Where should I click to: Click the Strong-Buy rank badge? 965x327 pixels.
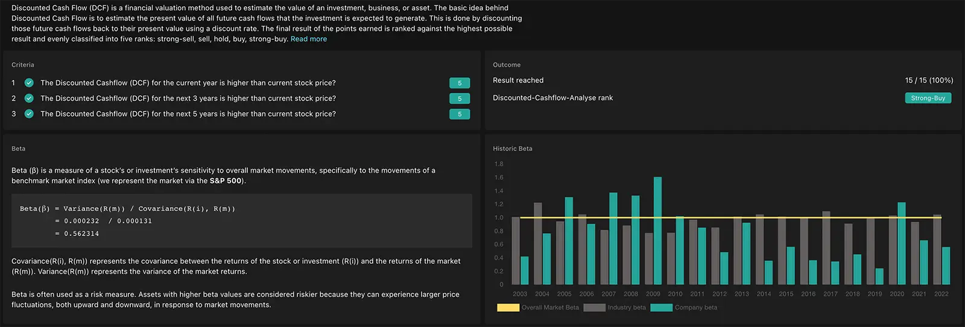[928, 98]
